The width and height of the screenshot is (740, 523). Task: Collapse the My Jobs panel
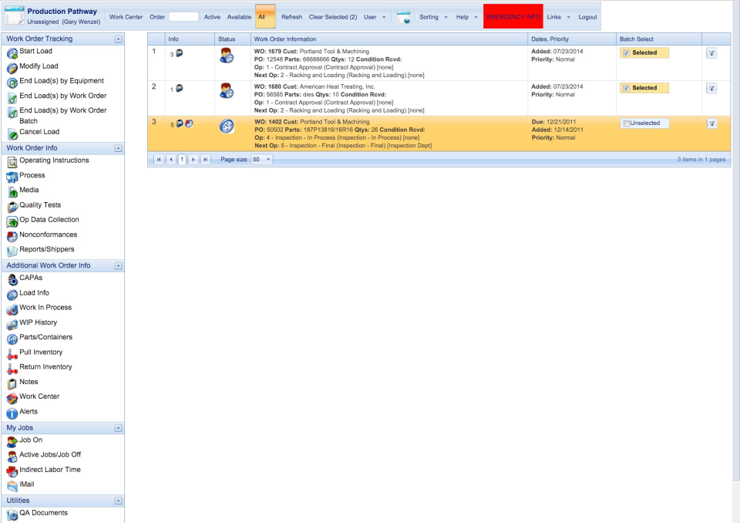[119, 428]
